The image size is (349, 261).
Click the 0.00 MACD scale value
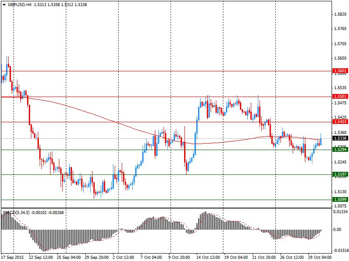(x=337, y=230)
